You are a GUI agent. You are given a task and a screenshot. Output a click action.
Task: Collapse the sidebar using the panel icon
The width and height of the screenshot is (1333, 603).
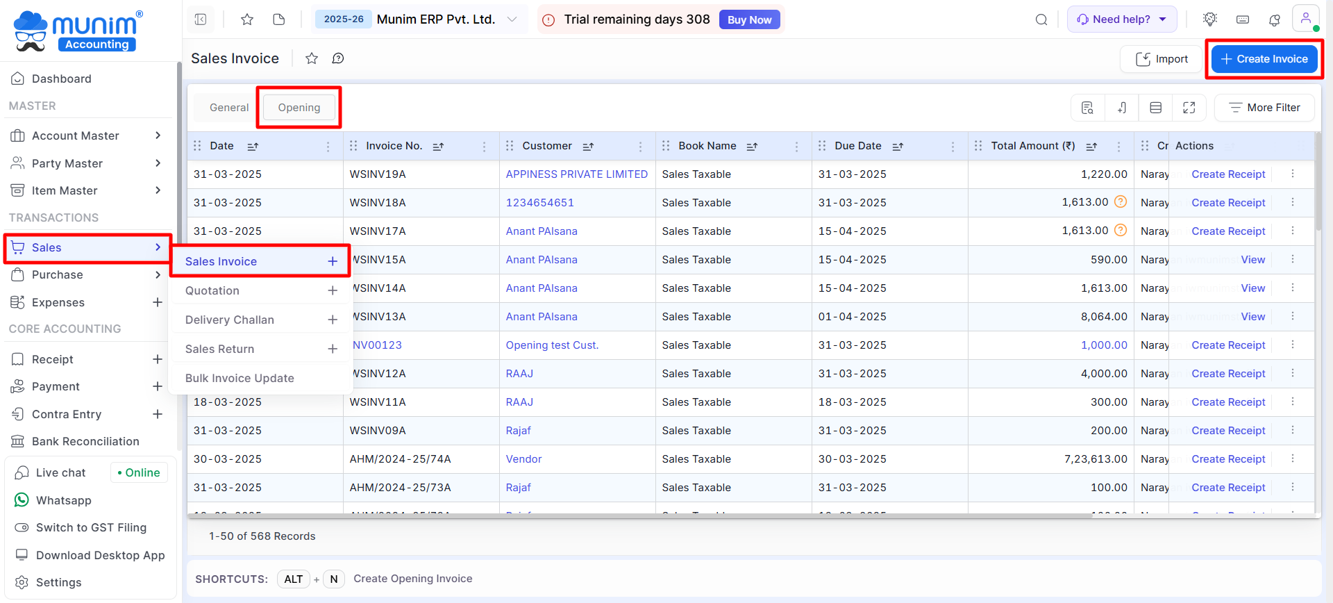coord(201,19)
